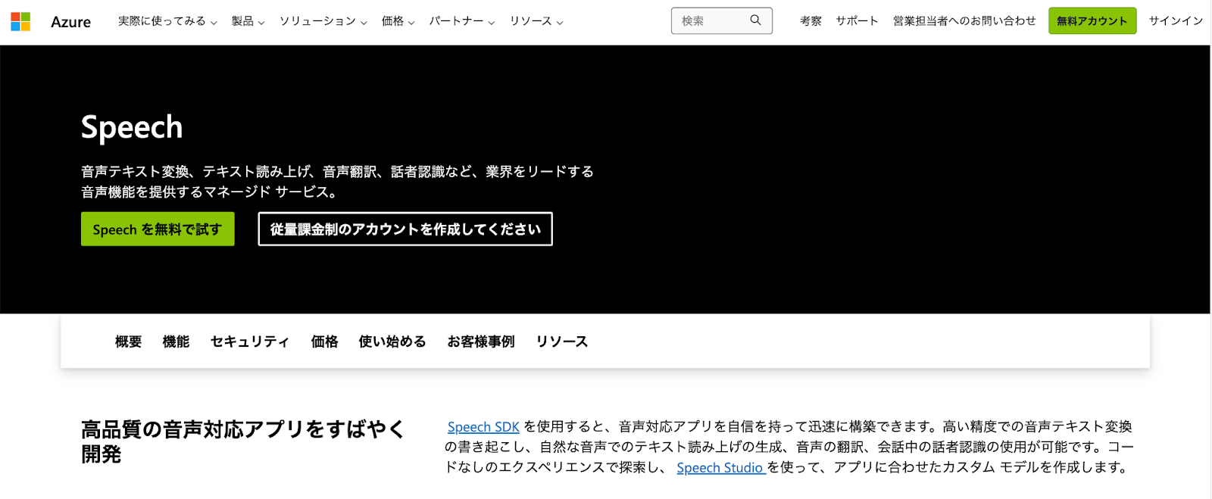Open the Azure home link

71,22
